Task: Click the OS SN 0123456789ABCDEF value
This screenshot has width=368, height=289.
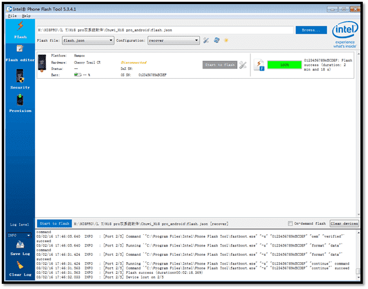Action: pyautogui.click(x=153, y=75)
